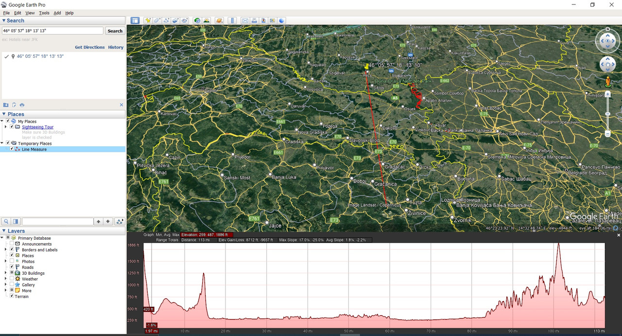Clear search results with the X
This screenshot has width=622, height=336.
click(x=121, y=105)
